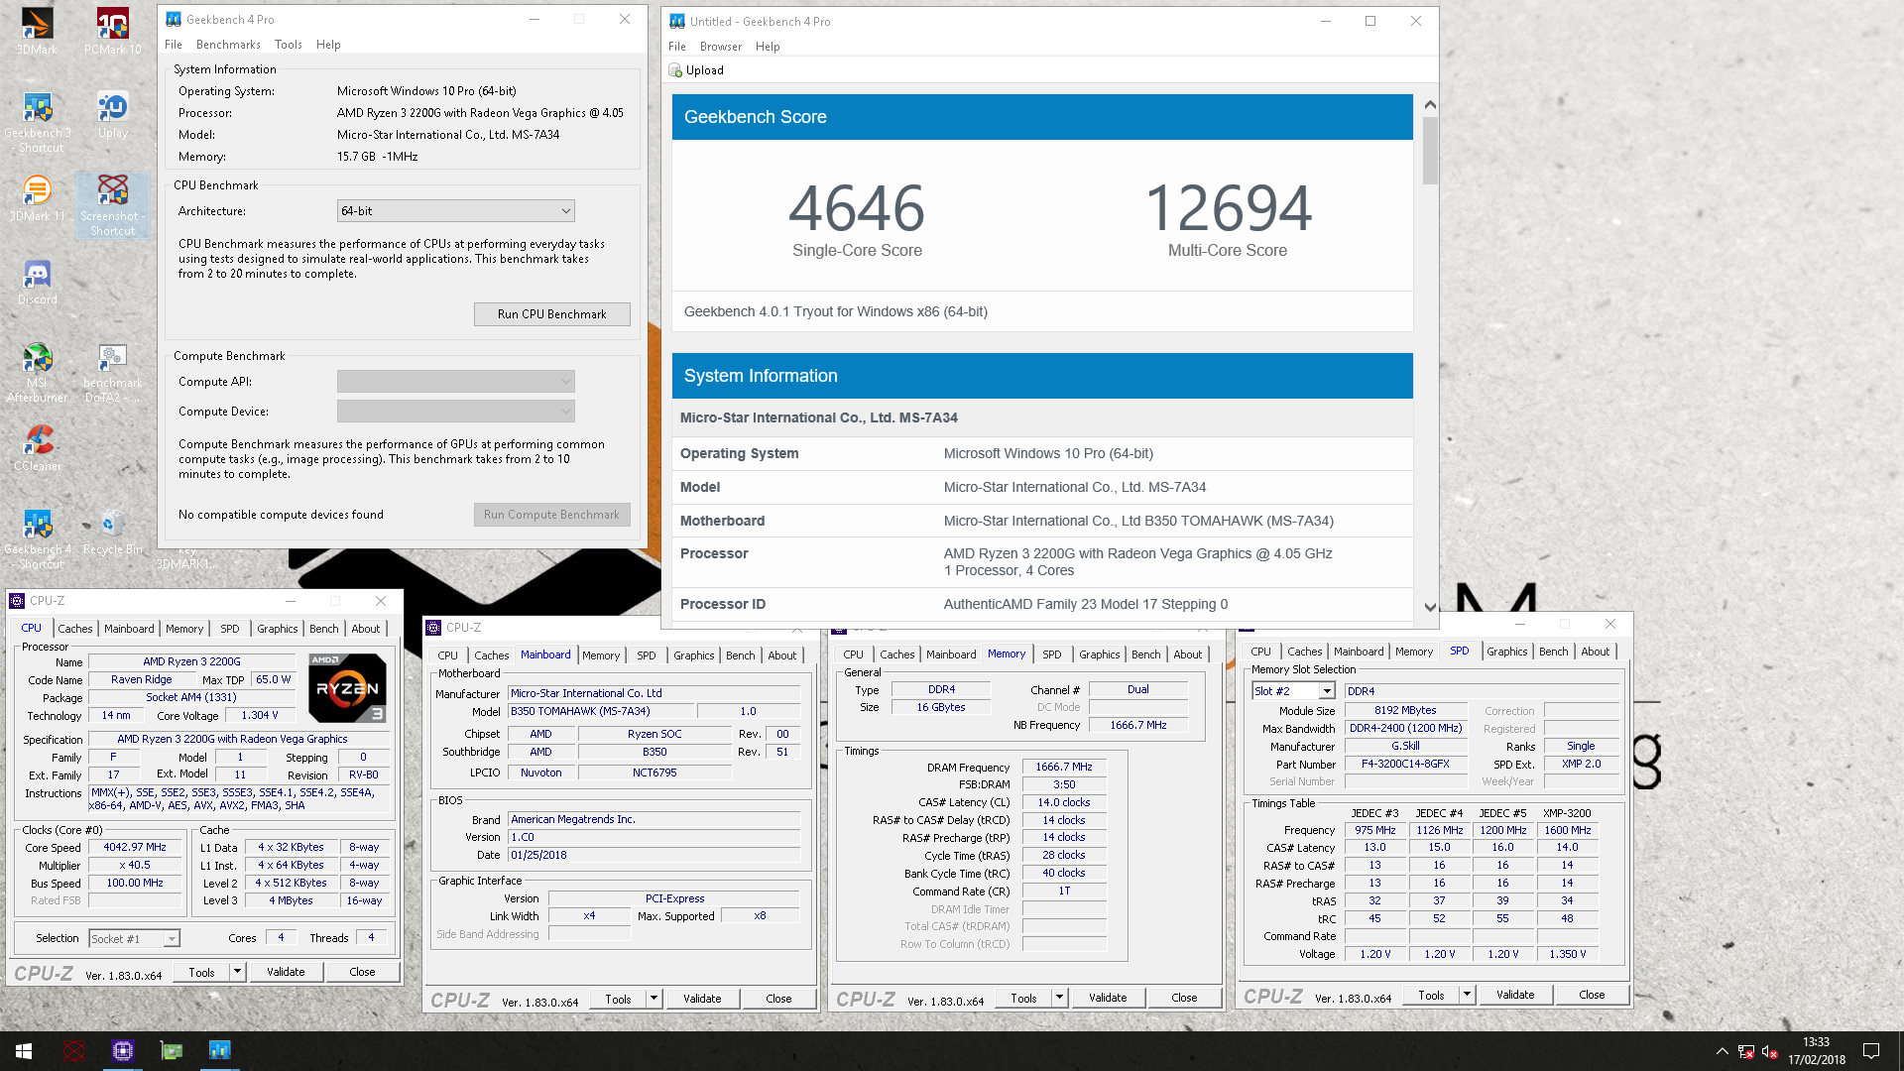This screenshot has height=1071, width=1904.
Task: Show hidden system tray icons
Action: [x=1722, y=1051]
